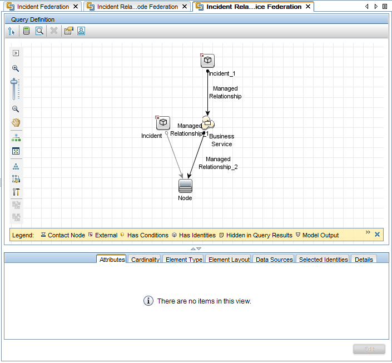Close the Incident Rela...ice Federation tab
The height and width of the screenshot is (363, 392).
coord(308,7)
